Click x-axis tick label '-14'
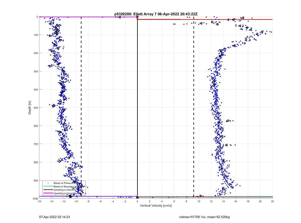301x223 pixels. point(51,201)
